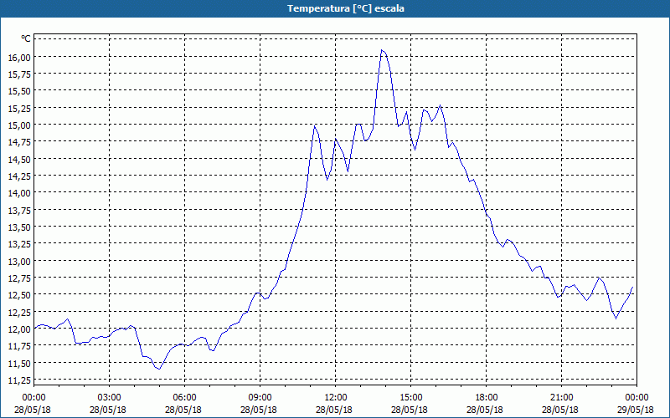The height and width of the screenshot is (418, 670).
Task: Select the 14,00 temperature axis label
Action: coord(19,193)
